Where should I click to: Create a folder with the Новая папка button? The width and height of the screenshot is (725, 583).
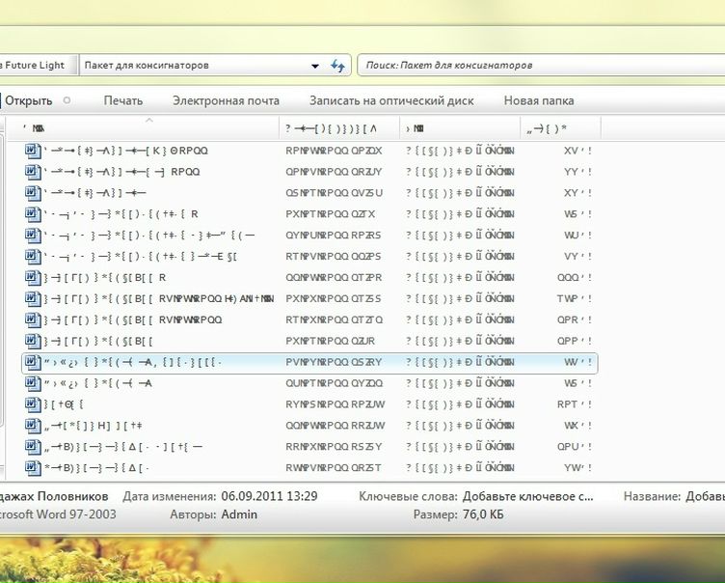point(538,100)
